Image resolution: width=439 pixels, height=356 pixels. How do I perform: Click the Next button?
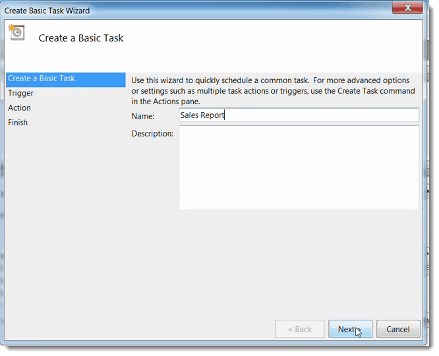click(x=350, y=329)
